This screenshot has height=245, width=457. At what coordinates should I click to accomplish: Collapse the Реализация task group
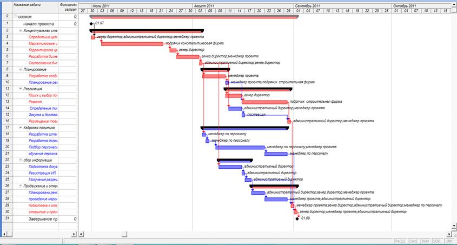click(x=21, y=89)
